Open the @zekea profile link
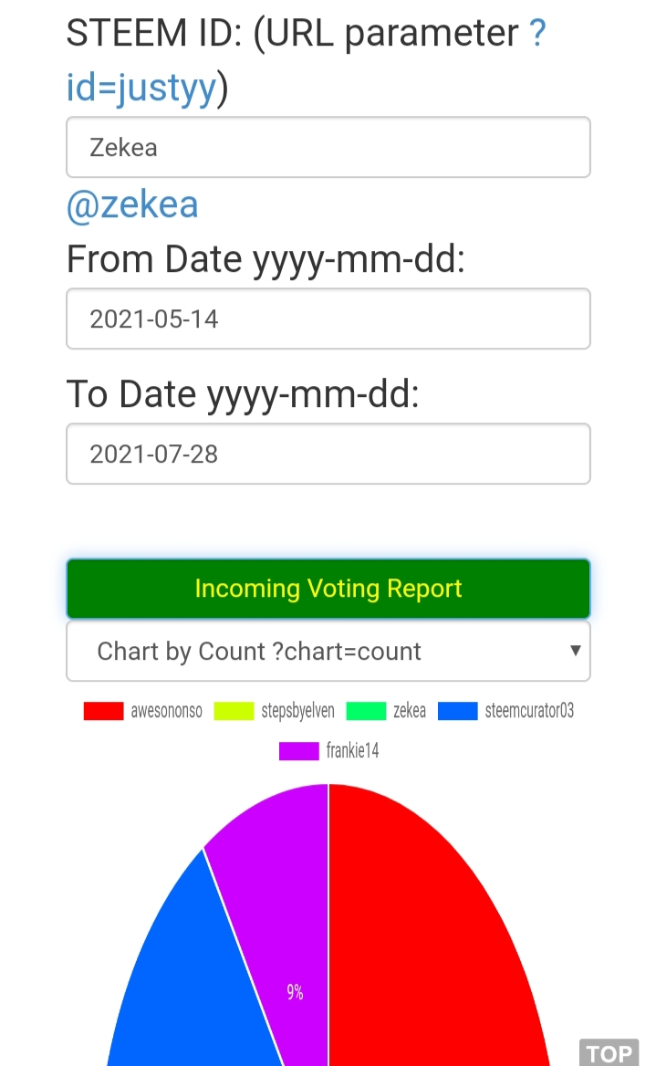Image resolution: width=656 pixels, height=1066 pixels. [x=132, y=204]
